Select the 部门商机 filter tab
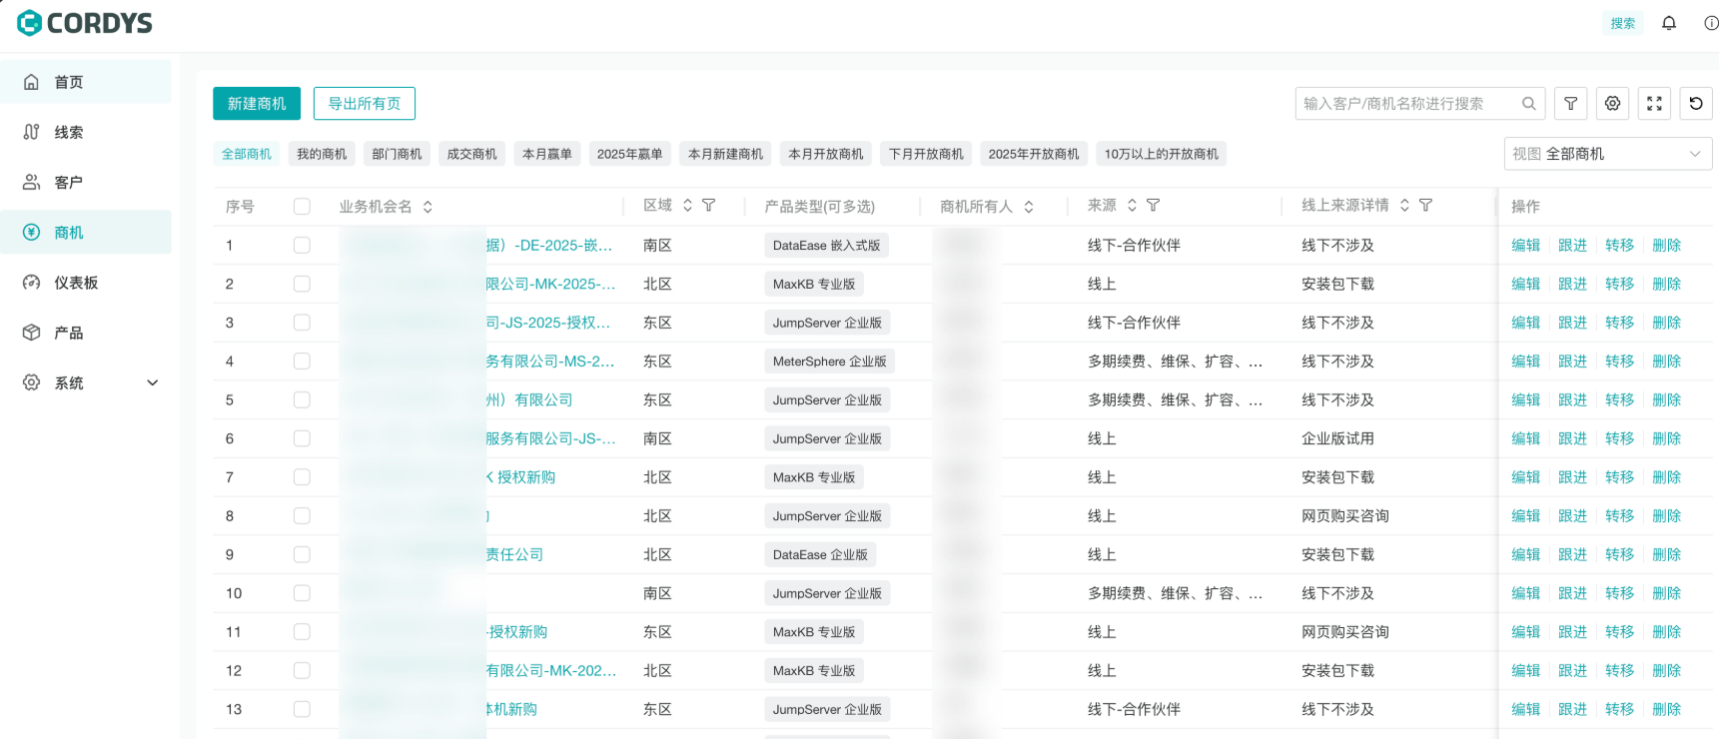 tap(397, 154)
